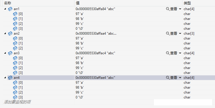Open the visualizer dropdown arrow for arr4
This screenshot has width=215, height=108.
[180, 78]
